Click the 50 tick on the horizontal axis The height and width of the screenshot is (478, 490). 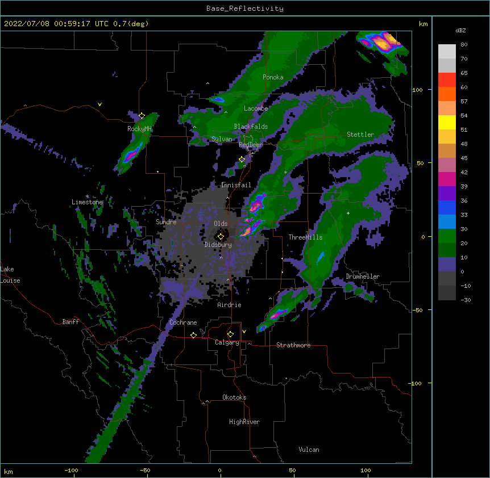click(x=292, y=470)
